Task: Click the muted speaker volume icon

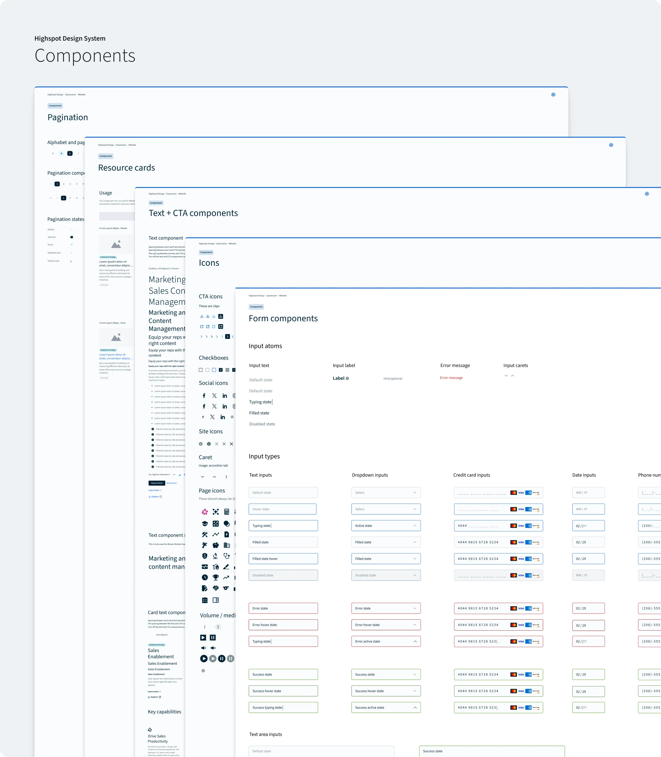Action: pos(213,648)
